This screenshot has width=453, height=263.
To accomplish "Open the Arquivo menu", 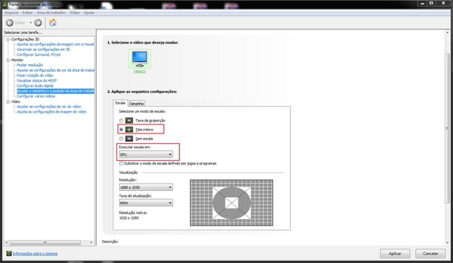I will coord(11,13).
